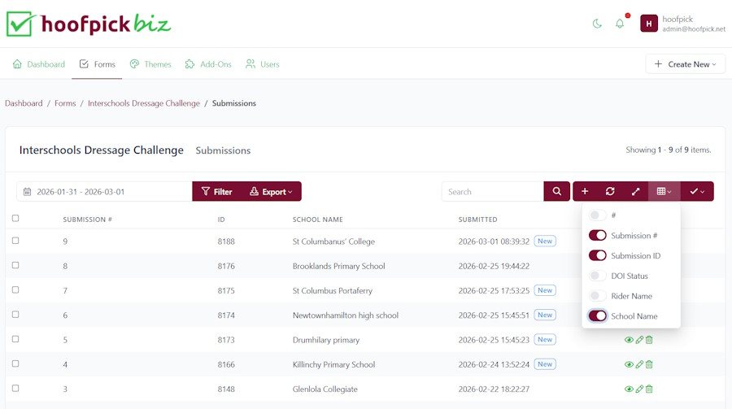Go to Dashboard tab
The image size is (732, 409).
click(39, 64)
